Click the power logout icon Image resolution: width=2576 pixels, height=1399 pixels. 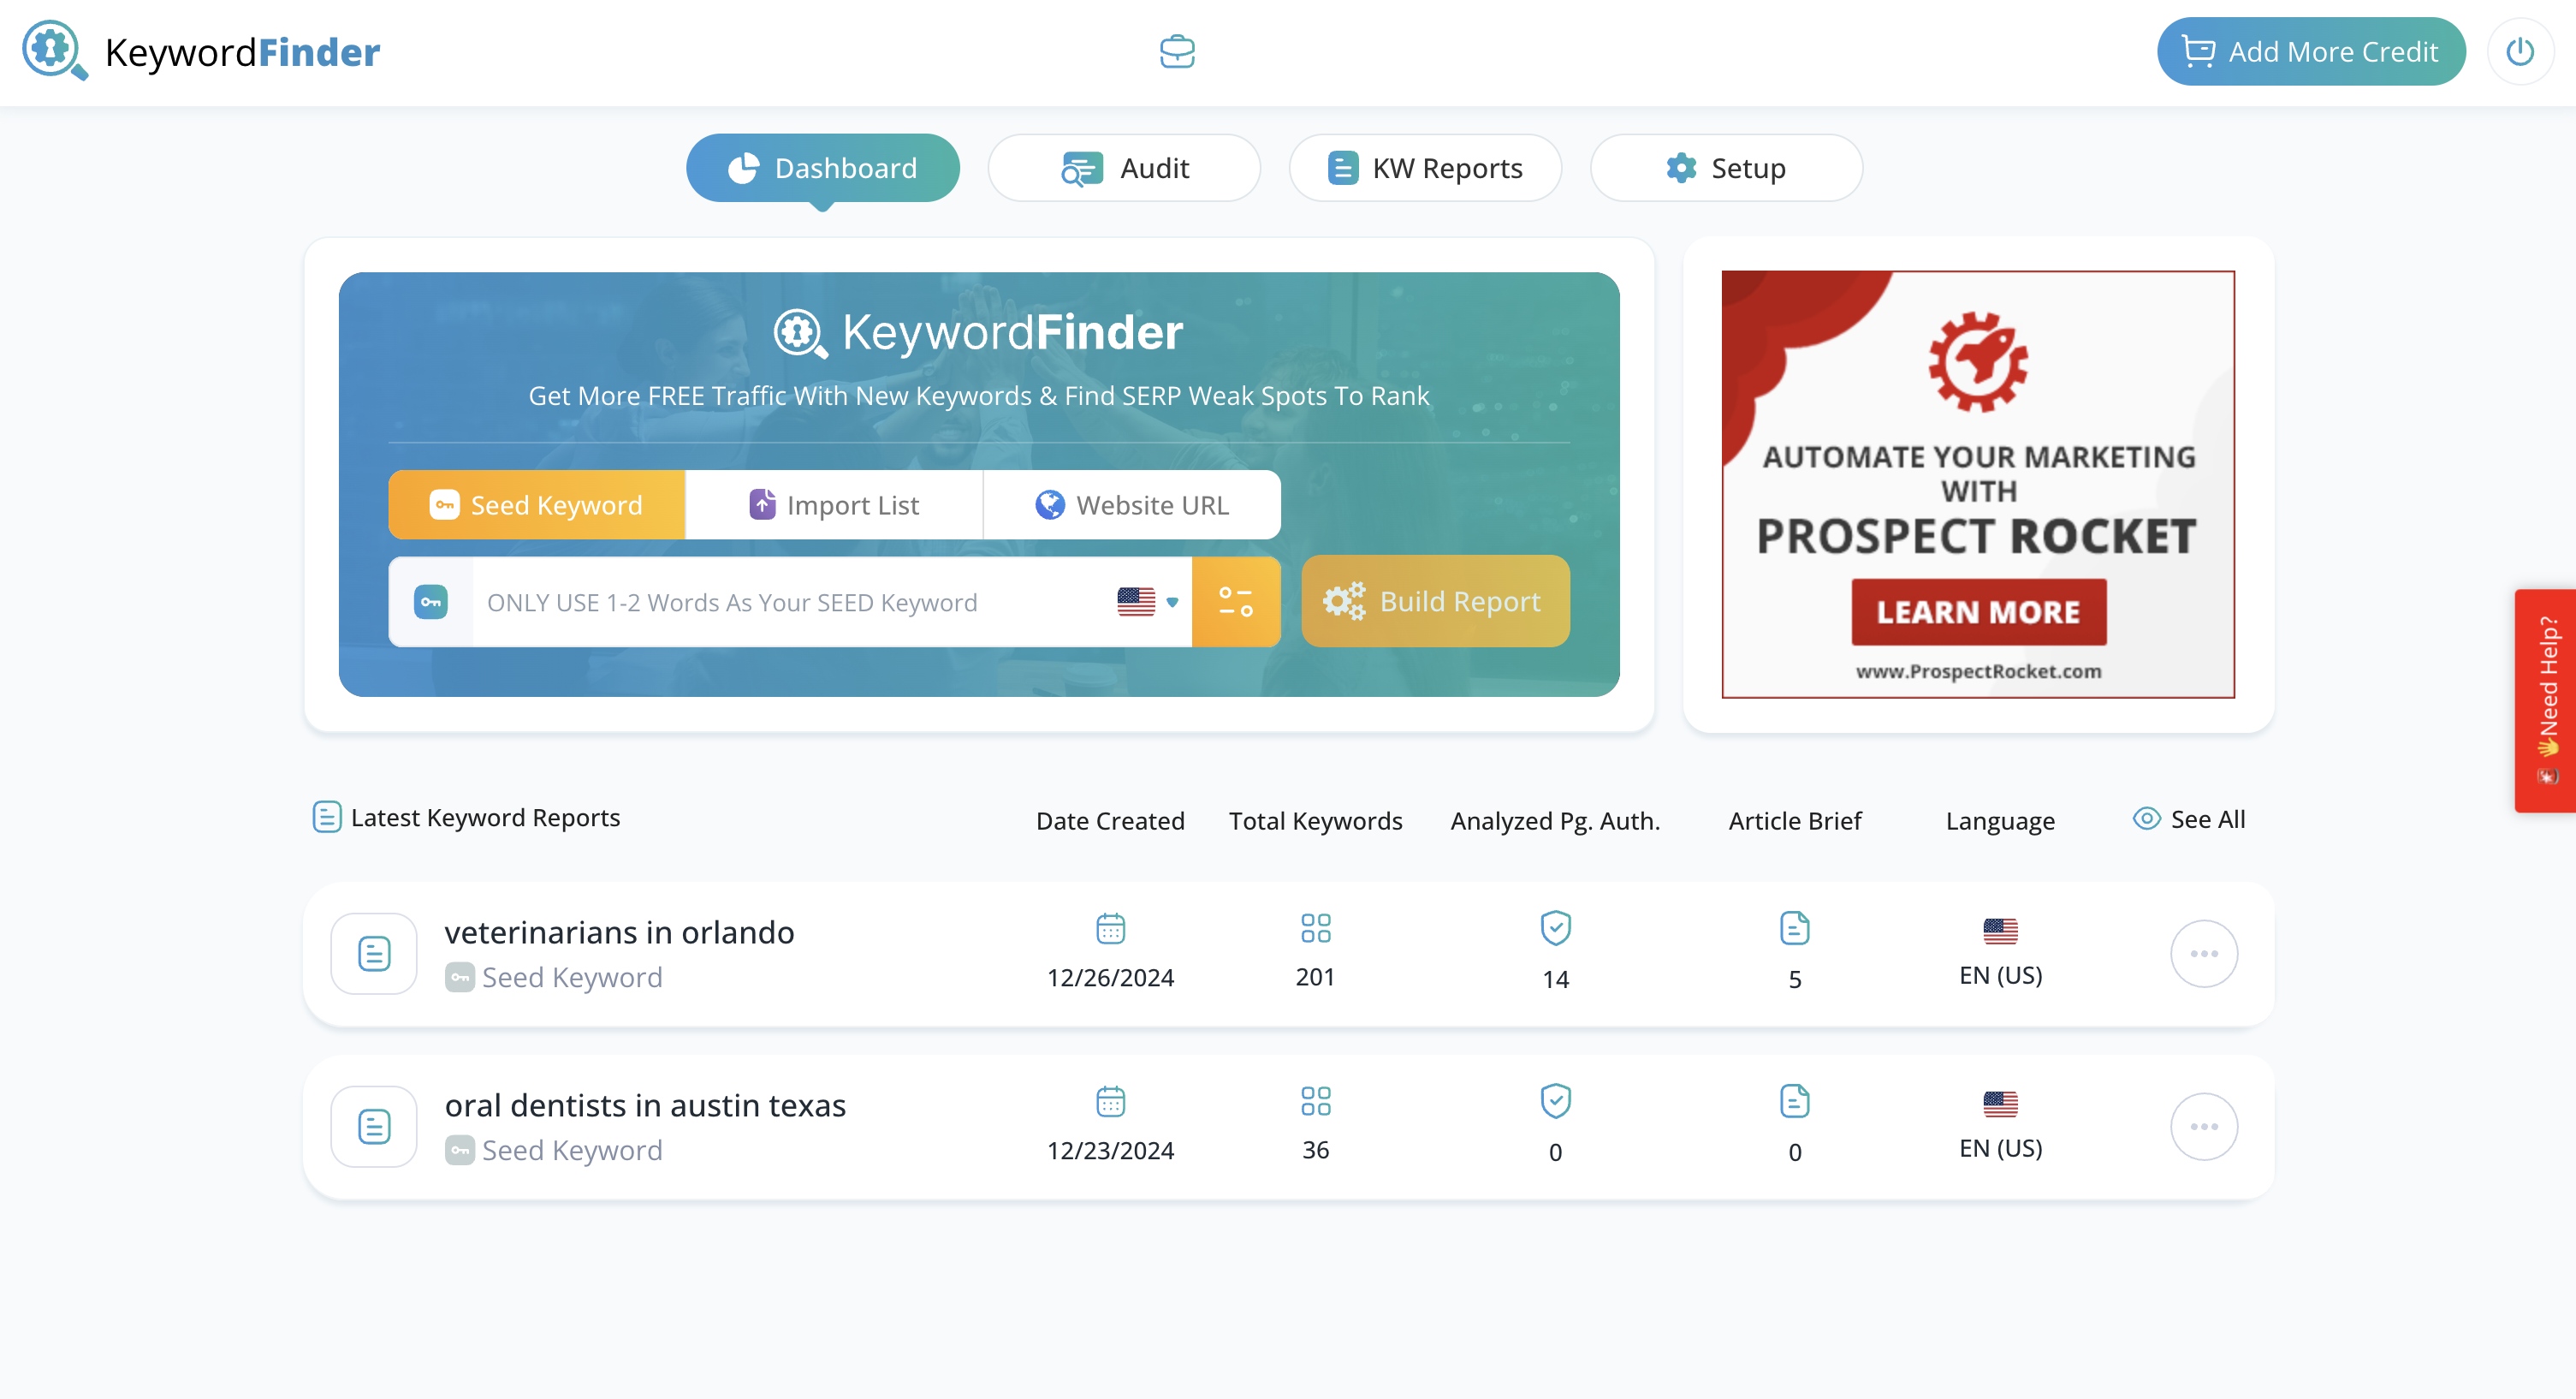[x=2519, y=51]
